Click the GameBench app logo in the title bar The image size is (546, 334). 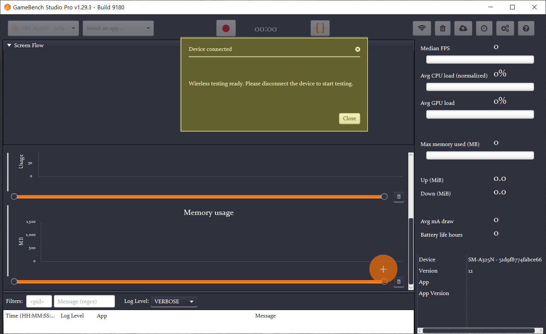click(x=7, y=7)
